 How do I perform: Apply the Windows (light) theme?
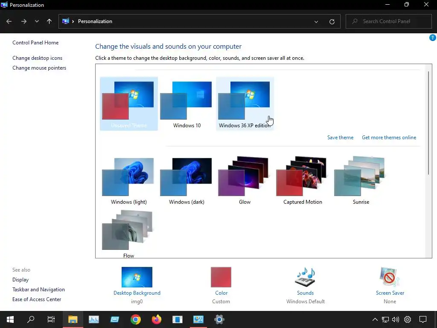click(129, 181)
